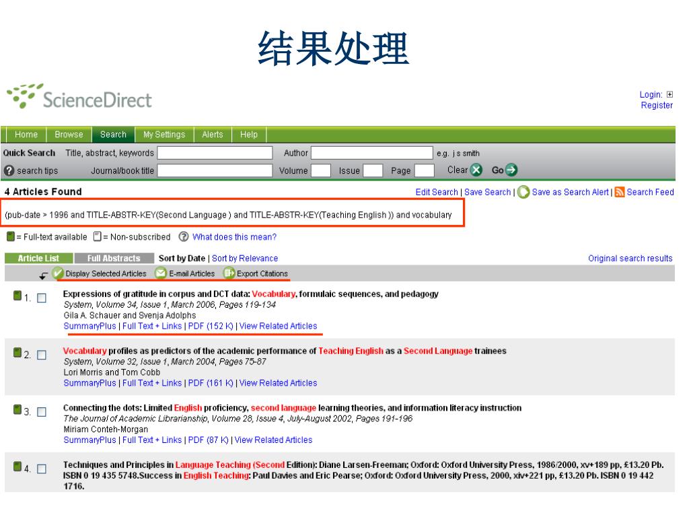
Task: Open Original search results link
Action: coord(630,258)
